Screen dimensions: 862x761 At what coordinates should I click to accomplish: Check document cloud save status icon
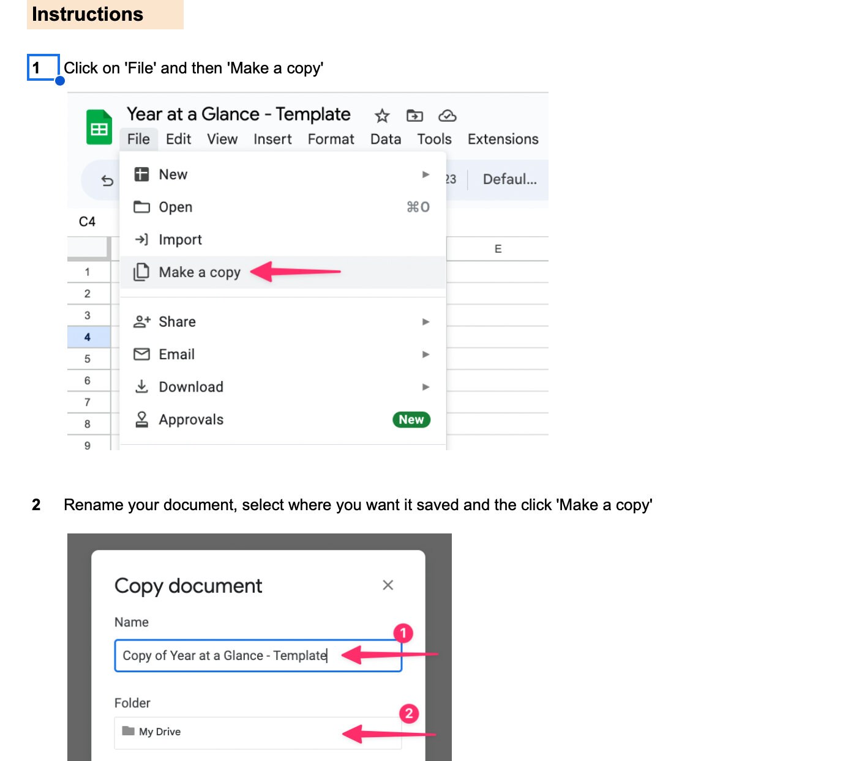point(448,116)
